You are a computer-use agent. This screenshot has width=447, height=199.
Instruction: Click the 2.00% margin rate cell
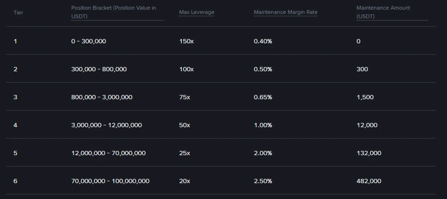(x=263, y=153)
